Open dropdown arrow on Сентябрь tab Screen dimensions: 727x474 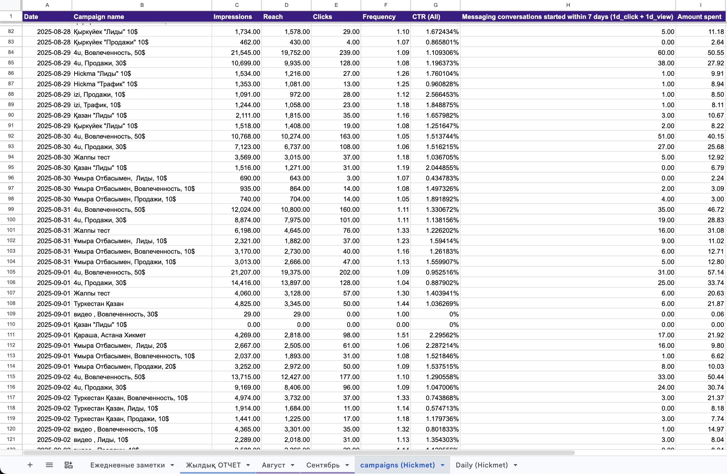click(347, 465)
